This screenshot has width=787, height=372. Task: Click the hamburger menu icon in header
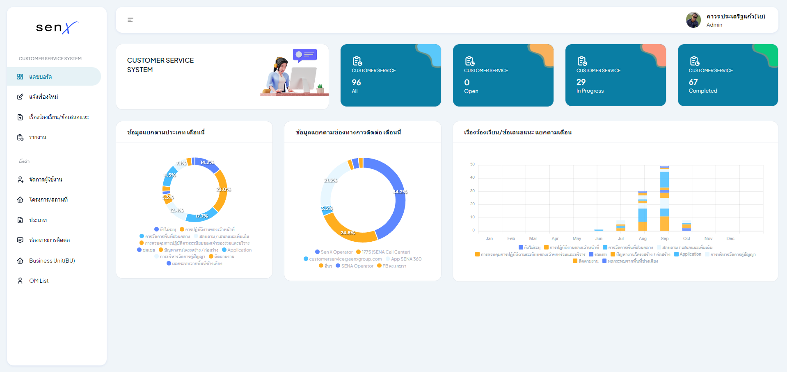(x=130, y=20)
